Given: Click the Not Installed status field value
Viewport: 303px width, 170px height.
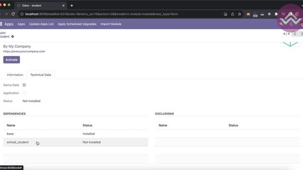Looking at the screenshot, I should [x=32, y=101].
